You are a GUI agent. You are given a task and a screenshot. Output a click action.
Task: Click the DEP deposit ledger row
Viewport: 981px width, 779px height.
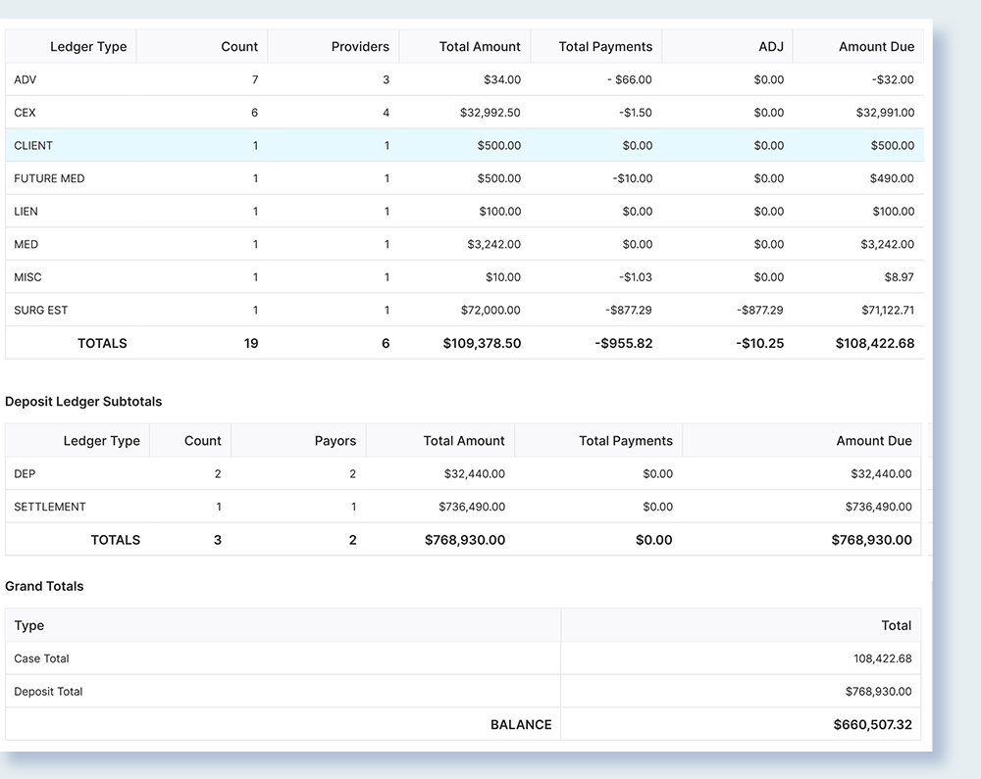pos(26,473)
